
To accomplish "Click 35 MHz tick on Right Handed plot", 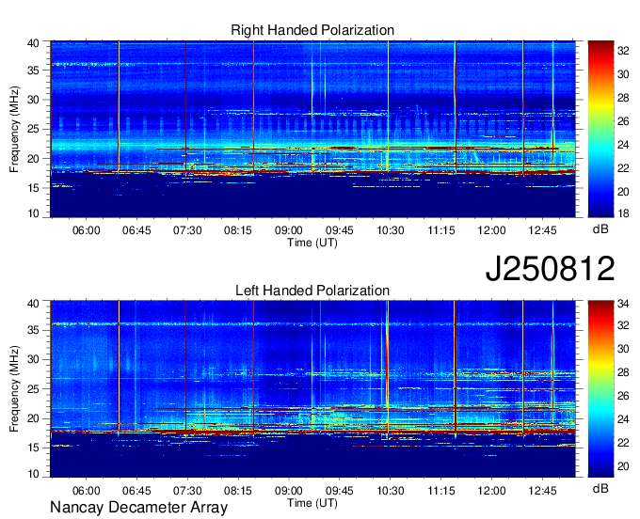I will tap(33, 71).
